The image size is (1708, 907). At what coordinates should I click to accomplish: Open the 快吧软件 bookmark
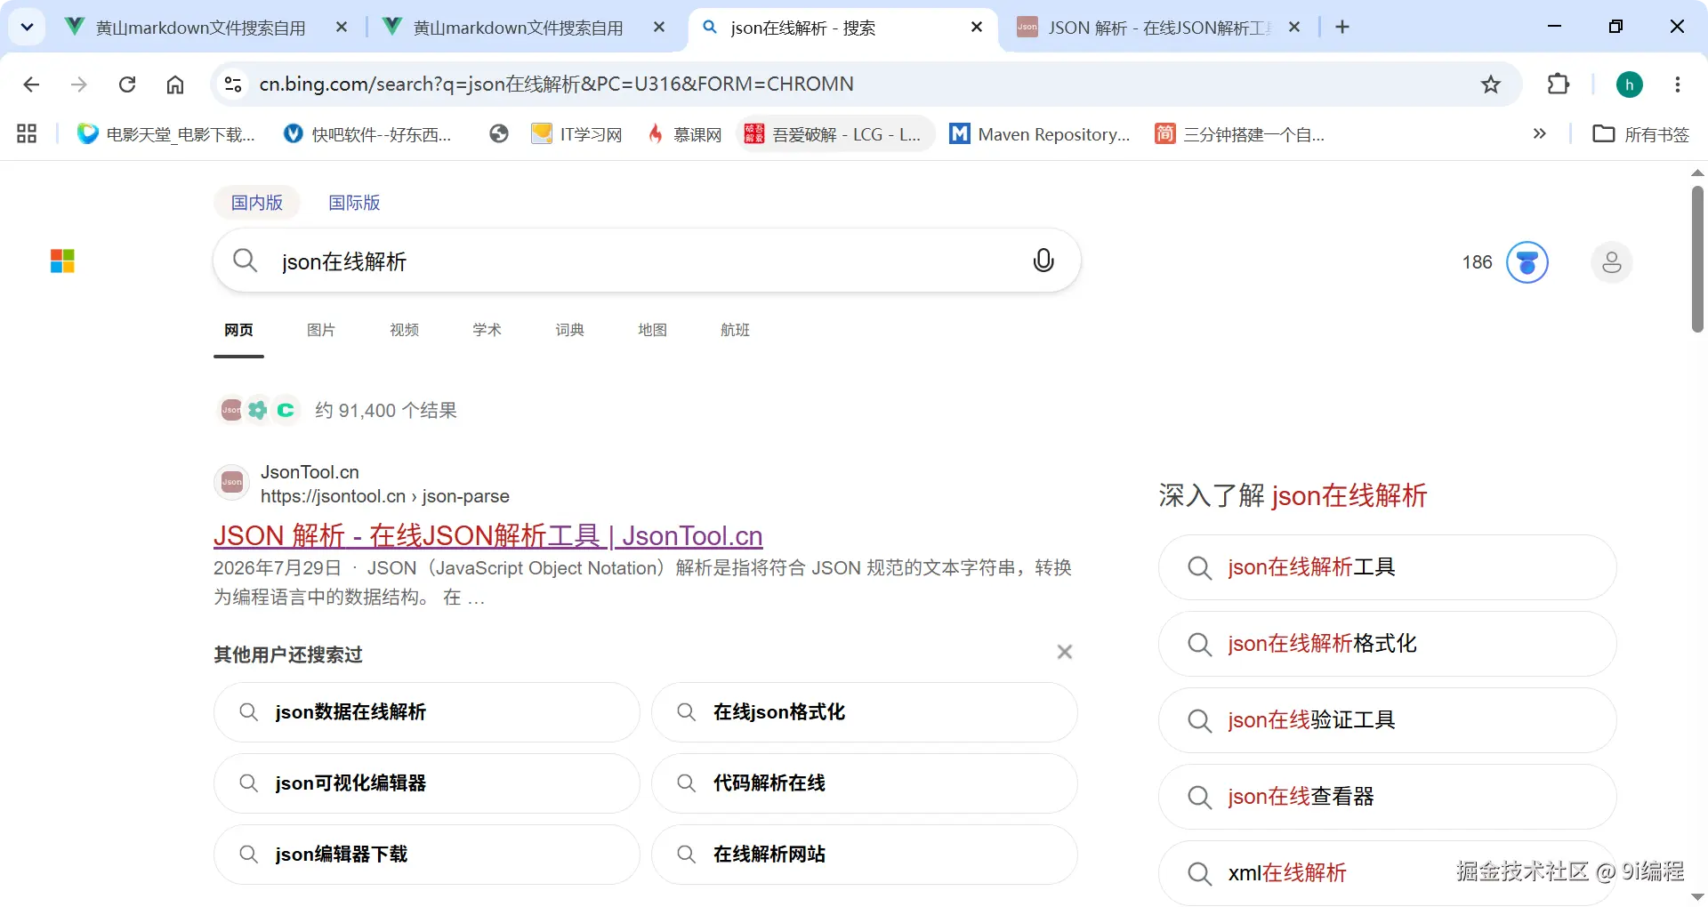coord(367,134)
